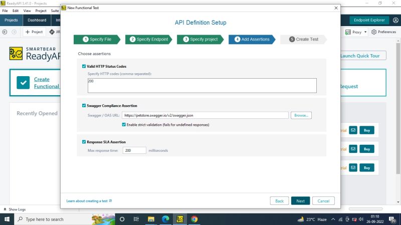Click the Next button
401x225 pixels.
click(x=300, y=201)
